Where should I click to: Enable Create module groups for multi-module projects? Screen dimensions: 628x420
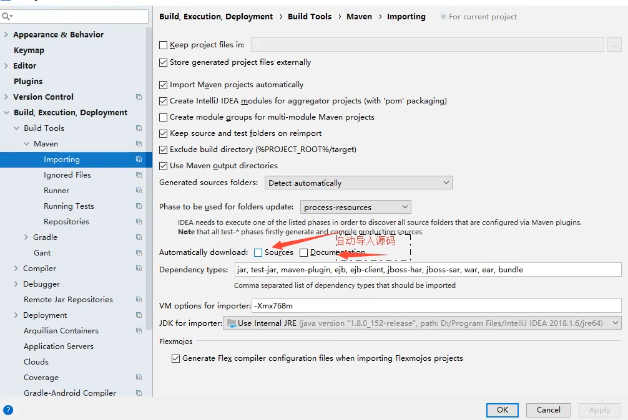(163, 117)
